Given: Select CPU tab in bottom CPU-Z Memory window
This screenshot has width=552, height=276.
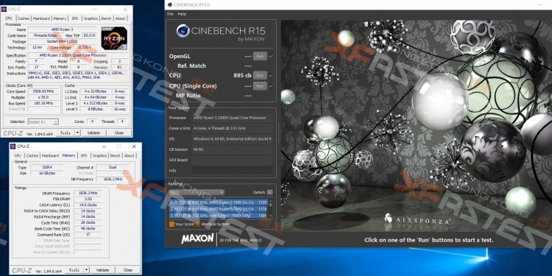Looking at the screenshot, I should click(x=18, y=155).
